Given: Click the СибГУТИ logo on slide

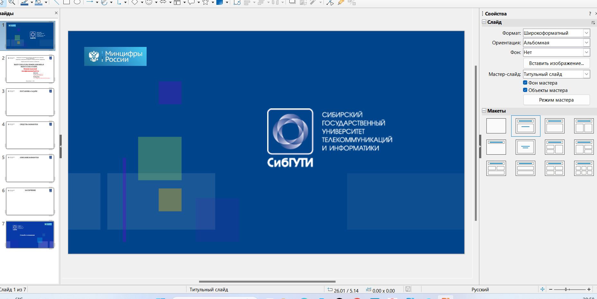Looking at the screenshot, I should 290,138.
